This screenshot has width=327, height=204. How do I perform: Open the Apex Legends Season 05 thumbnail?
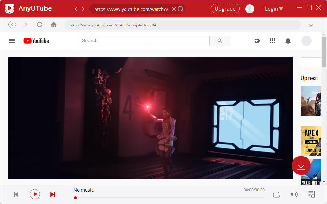tap(311, 141)
